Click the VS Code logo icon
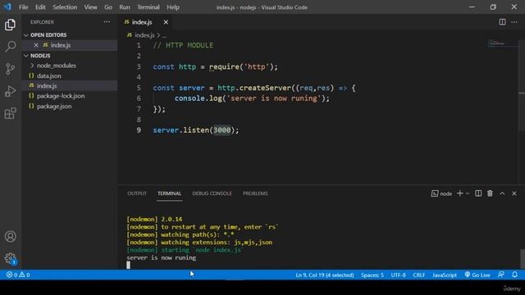The width and height of the screenshot is (525, 295). point(7,7)
